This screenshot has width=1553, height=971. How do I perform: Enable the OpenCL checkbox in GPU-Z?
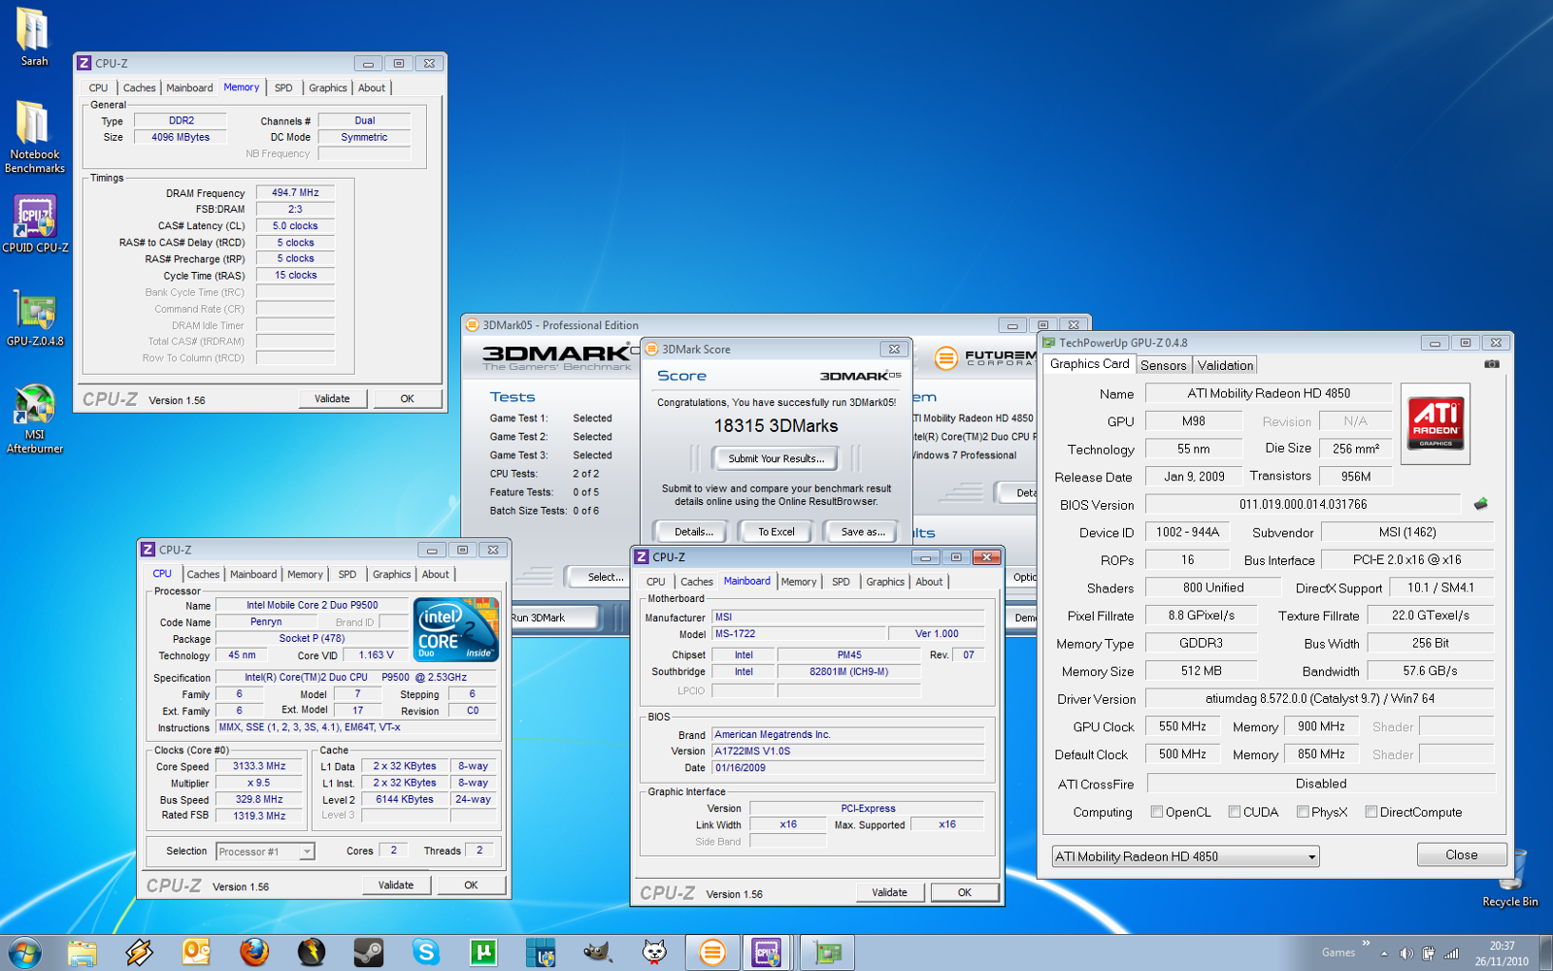pos(1157,812)
